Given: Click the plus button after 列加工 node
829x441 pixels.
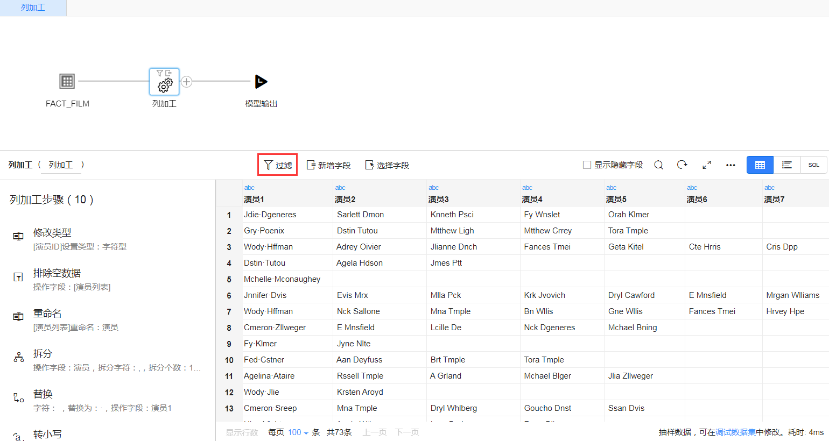Looking at the screenshot, I should [x=187, y=82].
